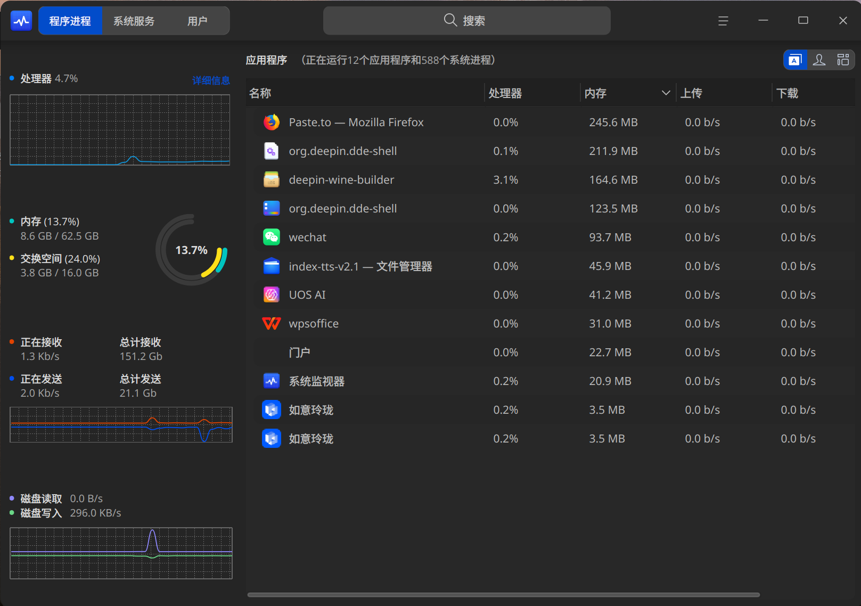Click the network traffic graph
Viewport: 861px width, 606px height.
pos(121,424)
